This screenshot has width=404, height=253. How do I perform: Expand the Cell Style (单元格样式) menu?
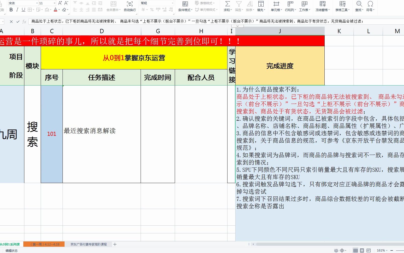[x=206, y=10]
